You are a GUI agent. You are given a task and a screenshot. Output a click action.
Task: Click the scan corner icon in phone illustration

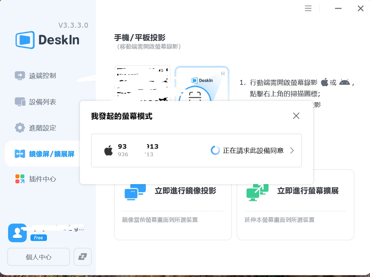(x=223, y=74)
